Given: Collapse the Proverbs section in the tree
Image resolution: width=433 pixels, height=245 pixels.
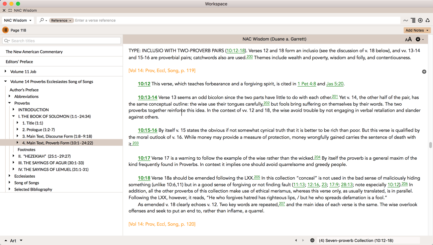Looking at the screenshot, I should [10, 103].
